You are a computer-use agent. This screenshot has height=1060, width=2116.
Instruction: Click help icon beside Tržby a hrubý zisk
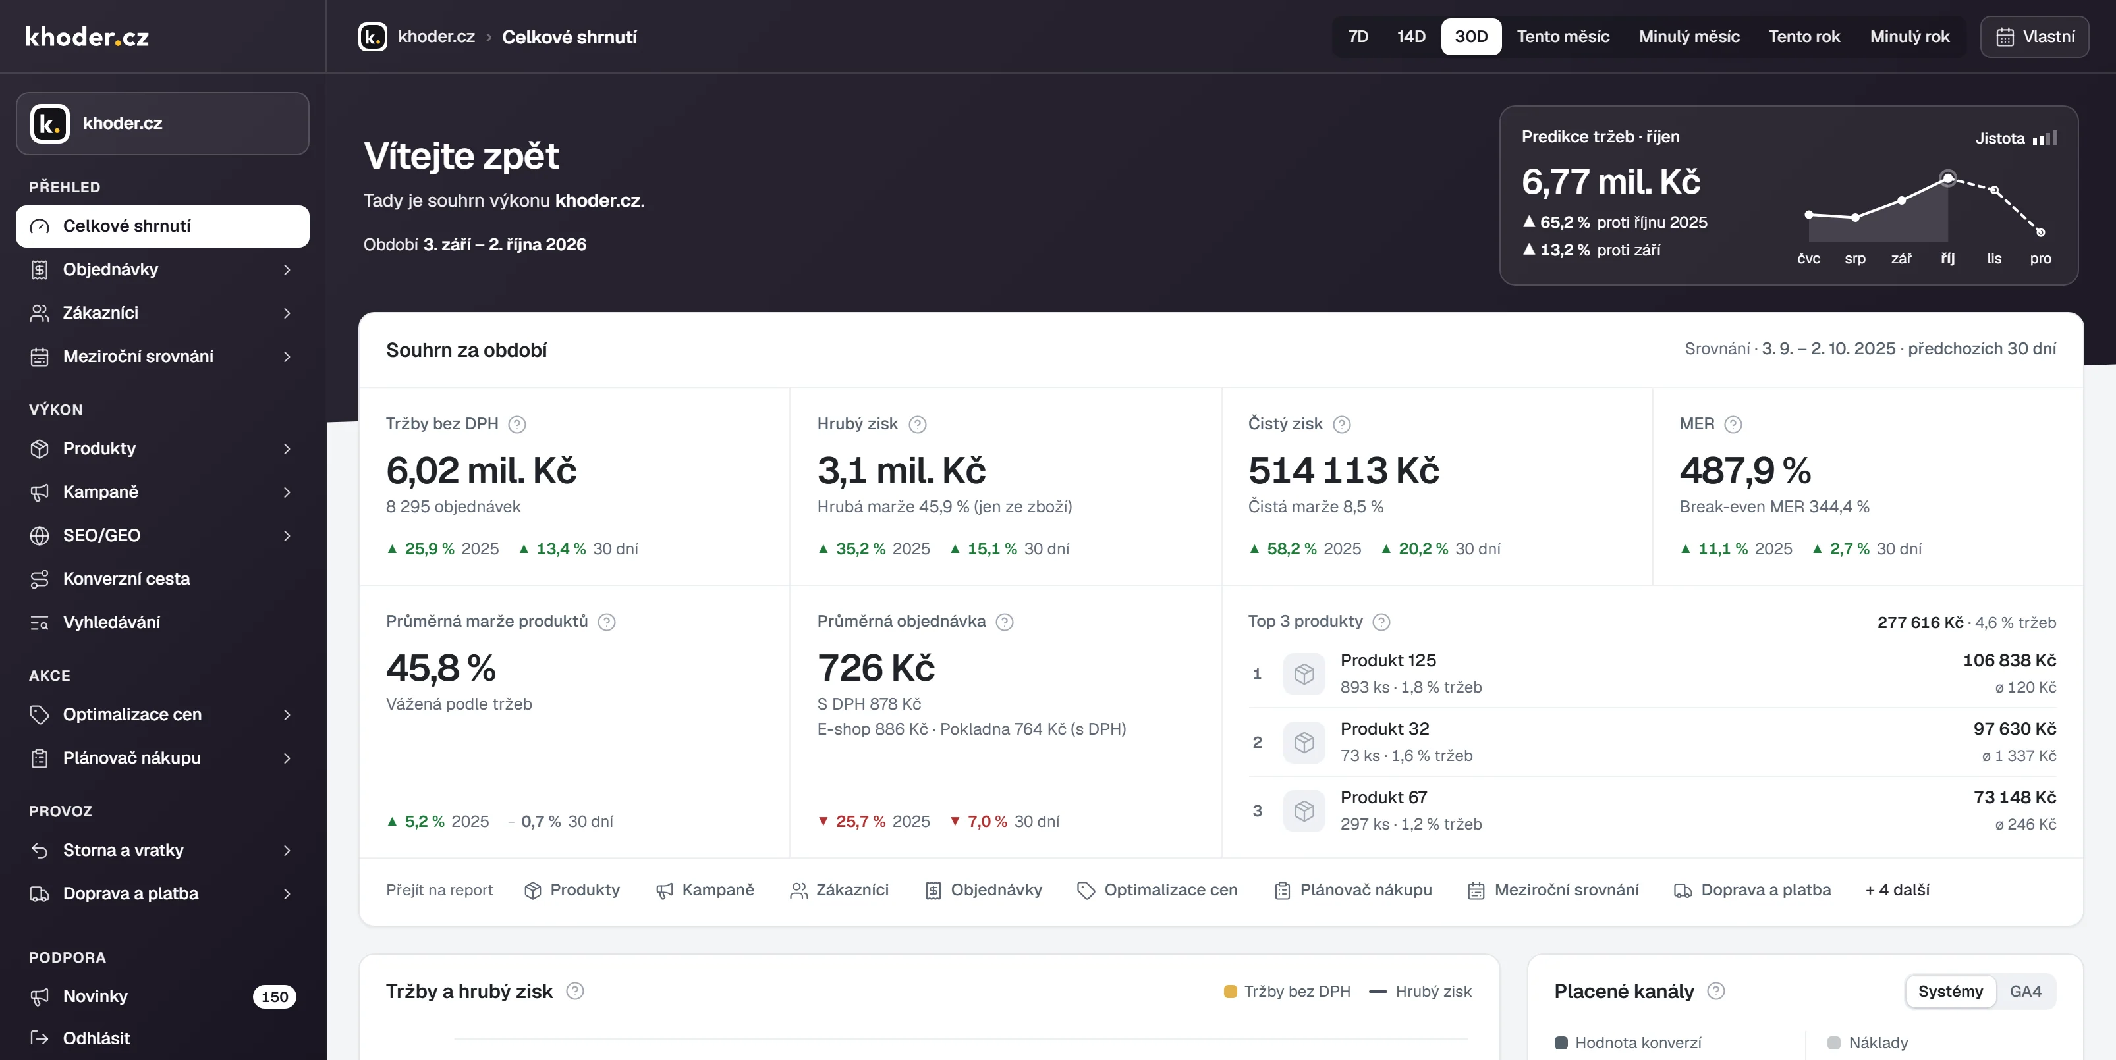(x=575, y=991)
